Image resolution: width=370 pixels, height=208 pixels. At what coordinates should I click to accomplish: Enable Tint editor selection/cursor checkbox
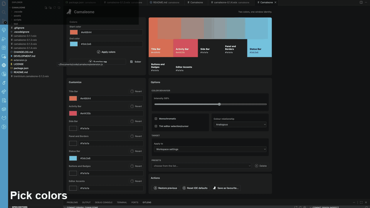156,126
